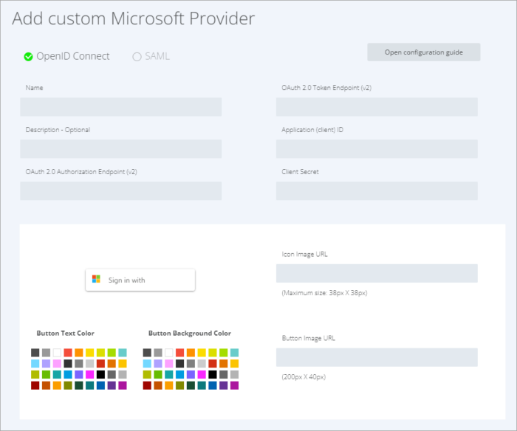Choose lavender in Button Text Color palette
Viewport: 517px width, 431px height.
(x=46, y=363)
